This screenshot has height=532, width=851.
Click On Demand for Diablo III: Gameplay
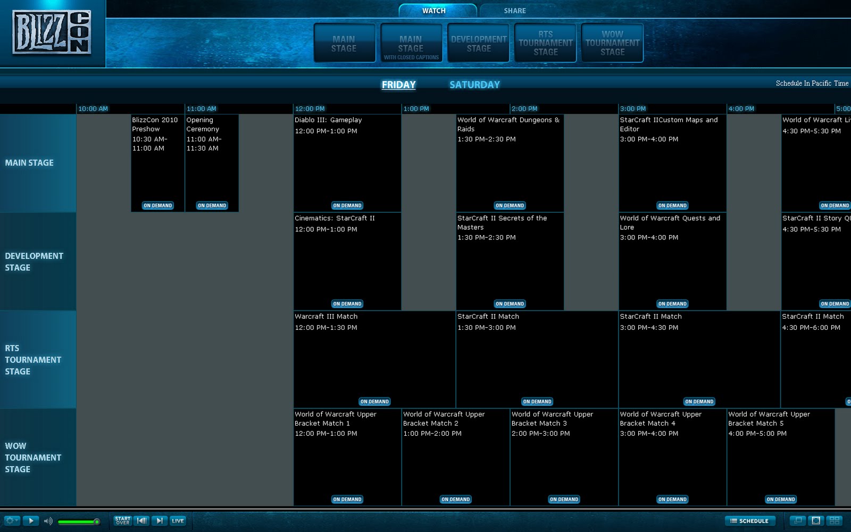click(347, 206)
